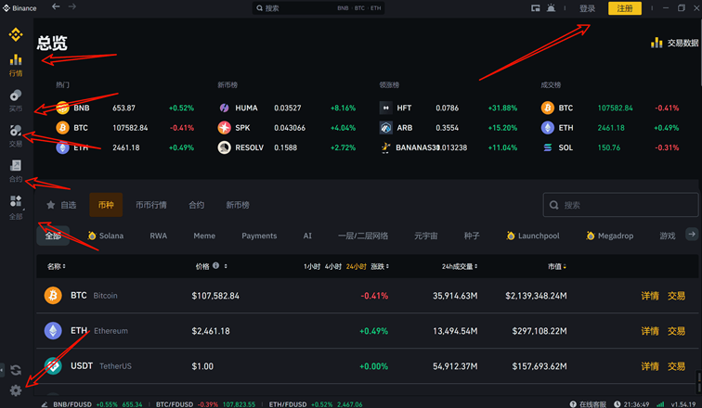Open 交易 trade for USDT row
Screen dimensions: 702x408
pyautogui.click(x=676, y=366)
